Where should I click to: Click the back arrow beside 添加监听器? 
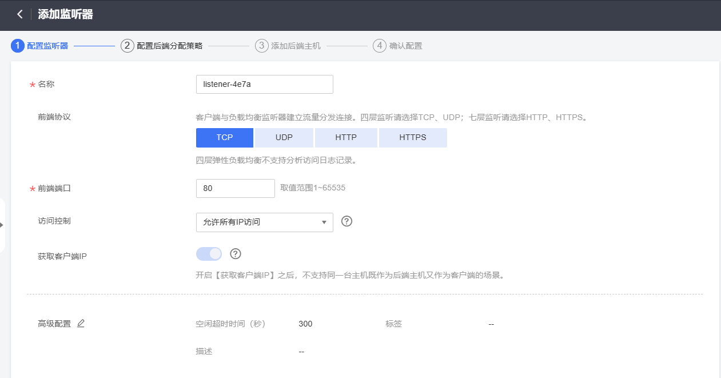pos(20,14)
